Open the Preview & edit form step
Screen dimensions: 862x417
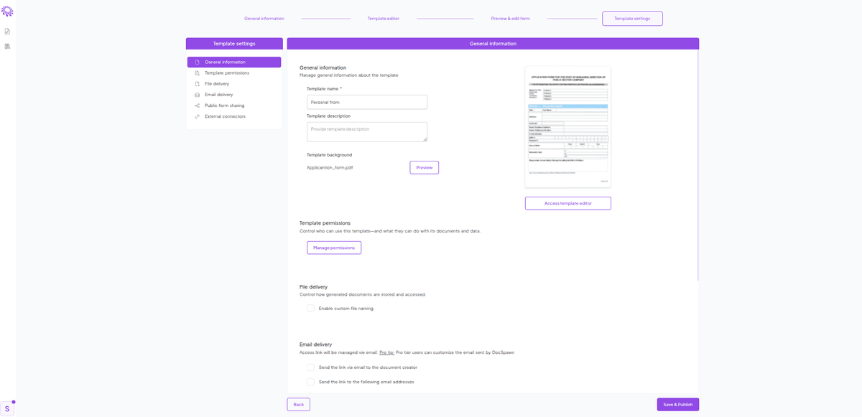pyautogui.click(x=510, y=18)
